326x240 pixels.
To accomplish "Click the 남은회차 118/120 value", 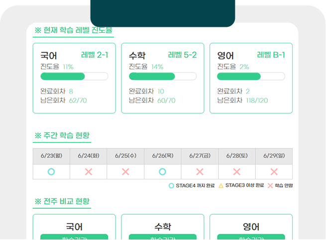I will (x=257, y=100).
